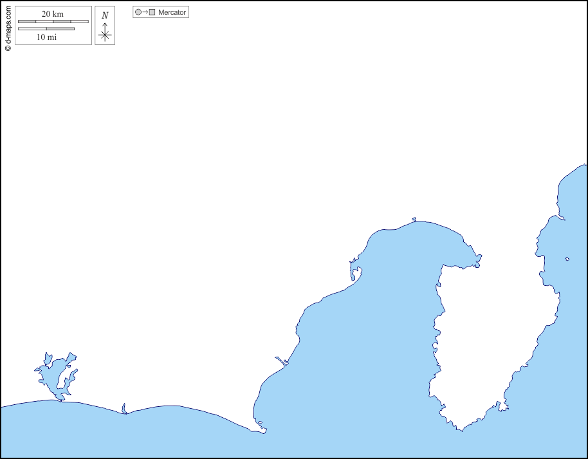
Task: Click the small inlet on the southern coastline
Action: tap(124, 409)
